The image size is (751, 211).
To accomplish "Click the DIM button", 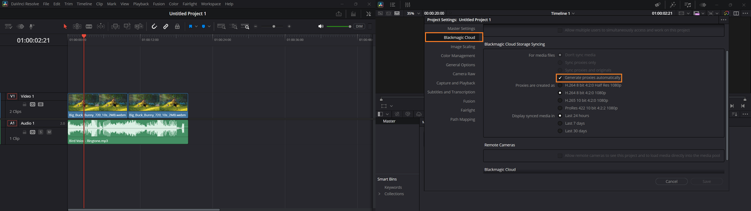I will 359,26.
